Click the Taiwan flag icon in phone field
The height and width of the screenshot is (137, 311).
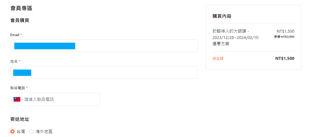[17, 99]
